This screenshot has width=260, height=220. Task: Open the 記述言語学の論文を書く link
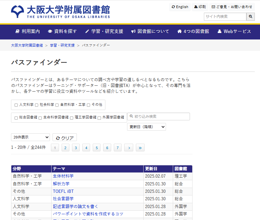click(76, 206)
